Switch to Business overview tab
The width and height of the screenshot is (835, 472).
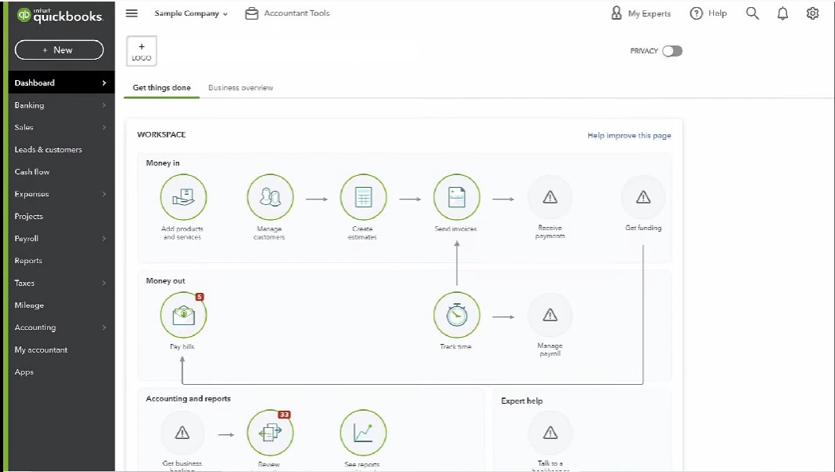click(241, 88)
